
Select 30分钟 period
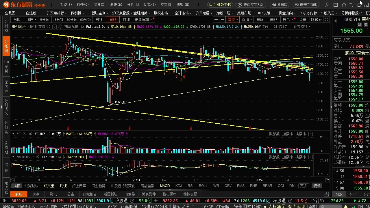[x=72, y=20]
